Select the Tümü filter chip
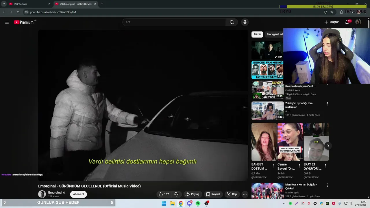 click(257, 34)
